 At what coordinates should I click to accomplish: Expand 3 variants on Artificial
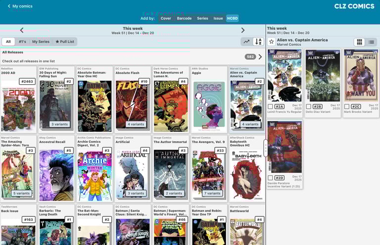[x=136, y=193]
